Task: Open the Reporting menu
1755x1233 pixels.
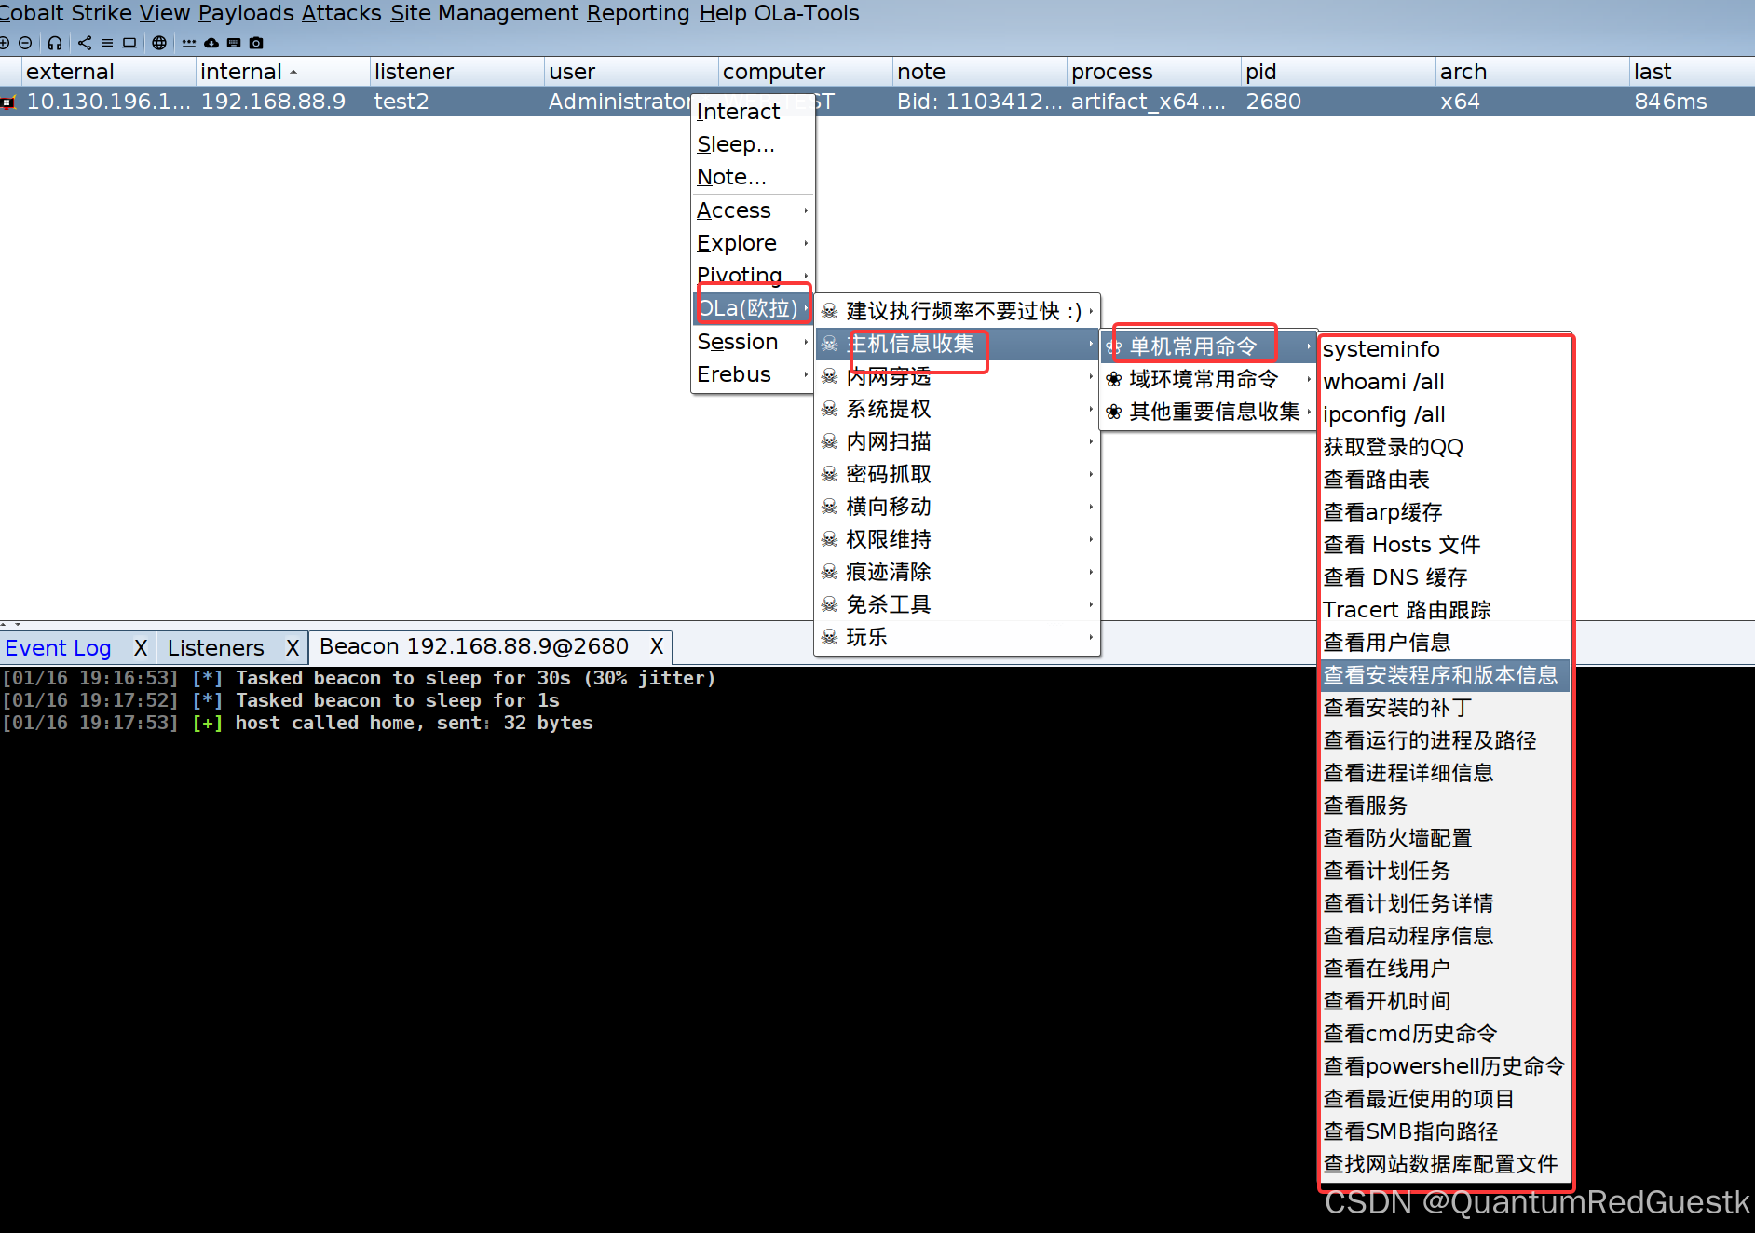Action: pos(638,13)
